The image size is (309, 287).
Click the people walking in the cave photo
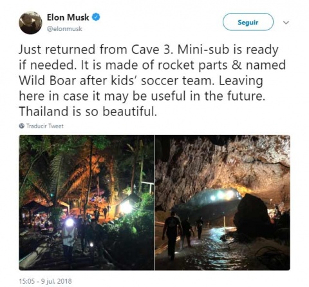pos(183,233)
